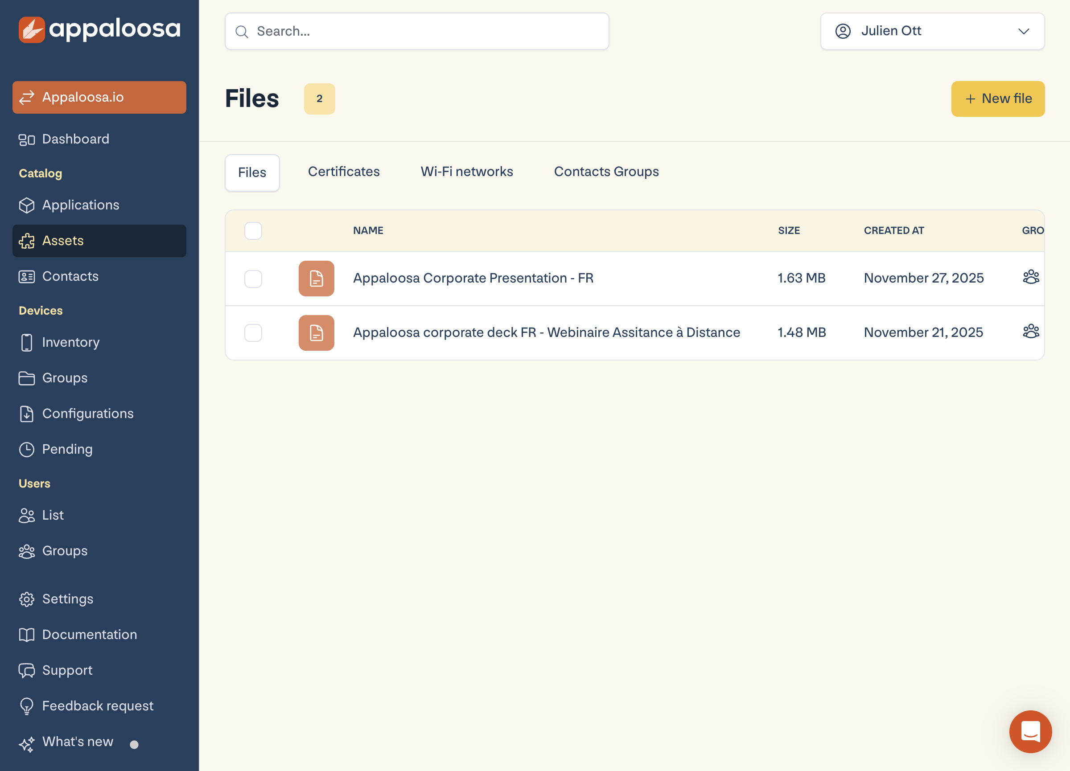Click the Documentation book icon
The height and width of the screenshot is (771, 1070).
27,635
